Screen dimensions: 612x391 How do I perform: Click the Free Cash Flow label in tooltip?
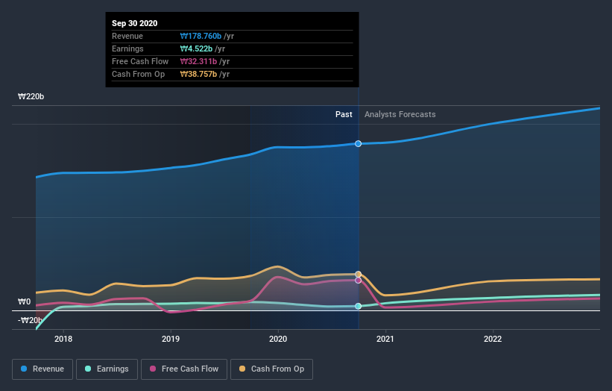(x=140, y=61)
